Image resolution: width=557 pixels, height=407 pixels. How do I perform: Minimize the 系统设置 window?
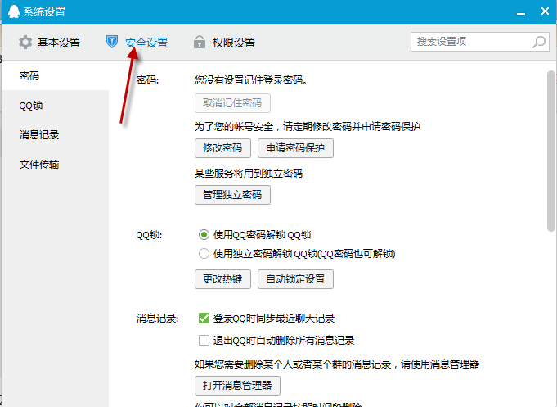click(x=521, y=12)
